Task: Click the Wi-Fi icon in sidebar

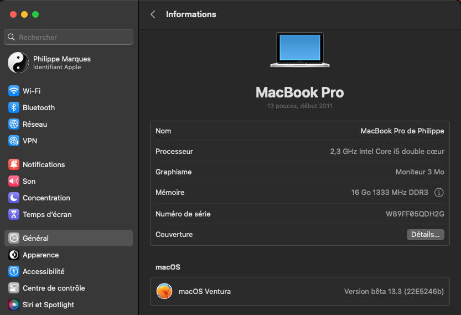Action: click(x=14, y=91)
